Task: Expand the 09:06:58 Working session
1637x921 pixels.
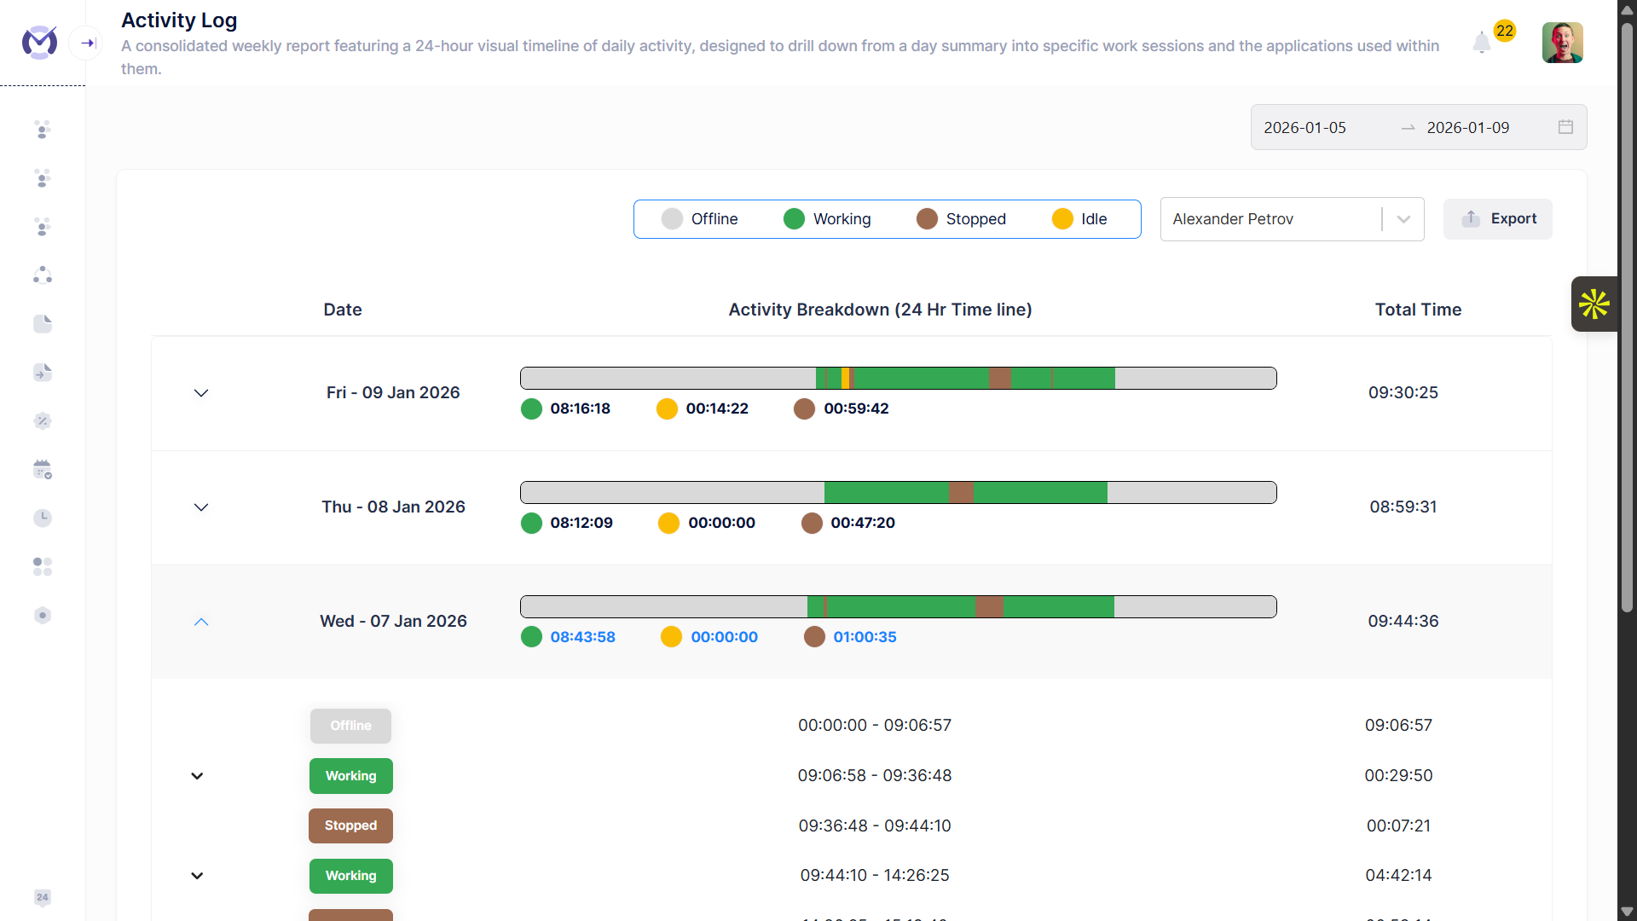Action: [x=197, y=776]
